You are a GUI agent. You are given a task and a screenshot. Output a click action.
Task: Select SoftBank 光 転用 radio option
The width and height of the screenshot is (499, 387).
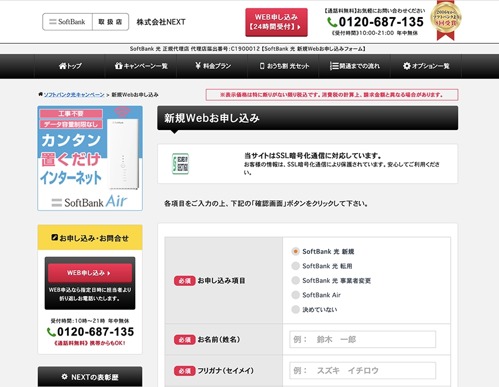click(x=296, y=266)
